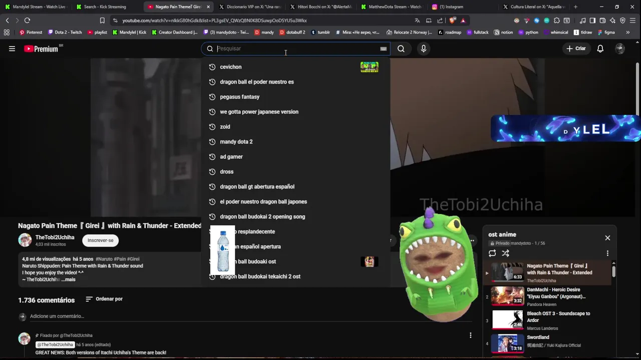The image size is (641, 360).
Task: Select suggestion 'we gotta power japanese version'
Action: tap(295, 112)
